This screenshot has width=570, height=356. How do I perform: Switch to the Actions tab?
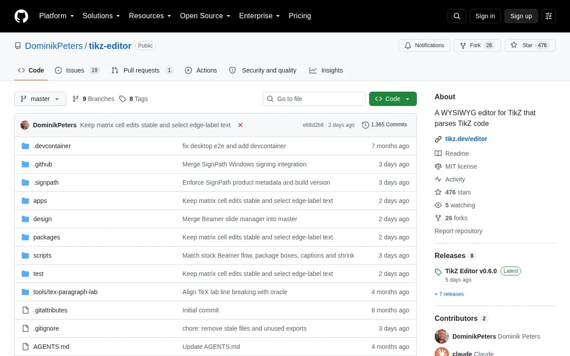pyautogui.click(x=201, y=70)
